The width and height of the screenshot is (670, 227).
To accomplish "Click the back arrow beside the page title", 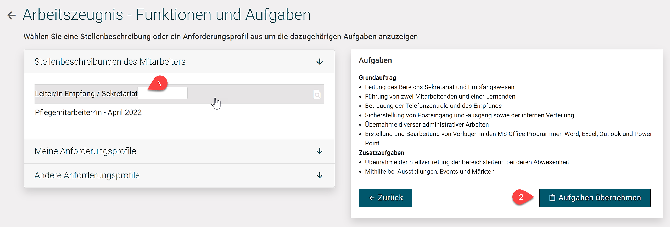I will pos(12,15).
